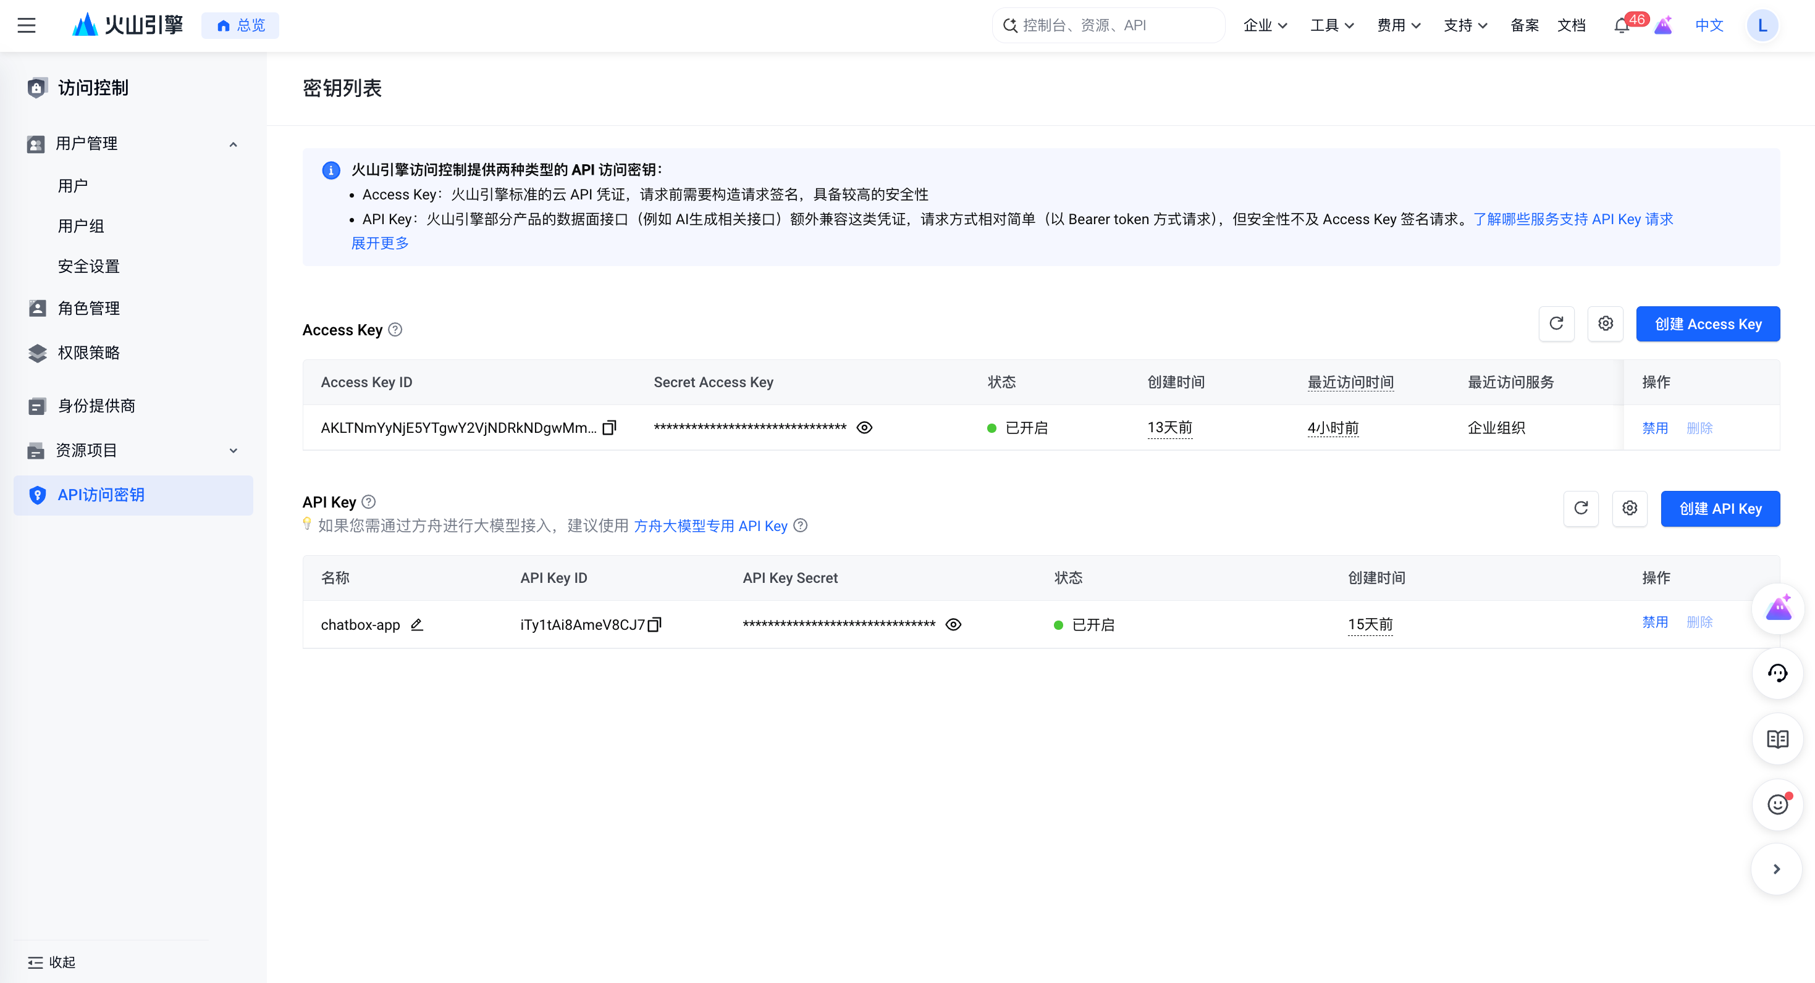Click help icon after 方舟 API Key link

801,525
